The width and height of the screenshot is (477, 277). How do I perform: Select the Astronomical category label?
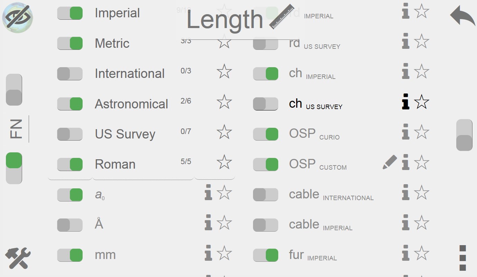click(x=131, y=104)
